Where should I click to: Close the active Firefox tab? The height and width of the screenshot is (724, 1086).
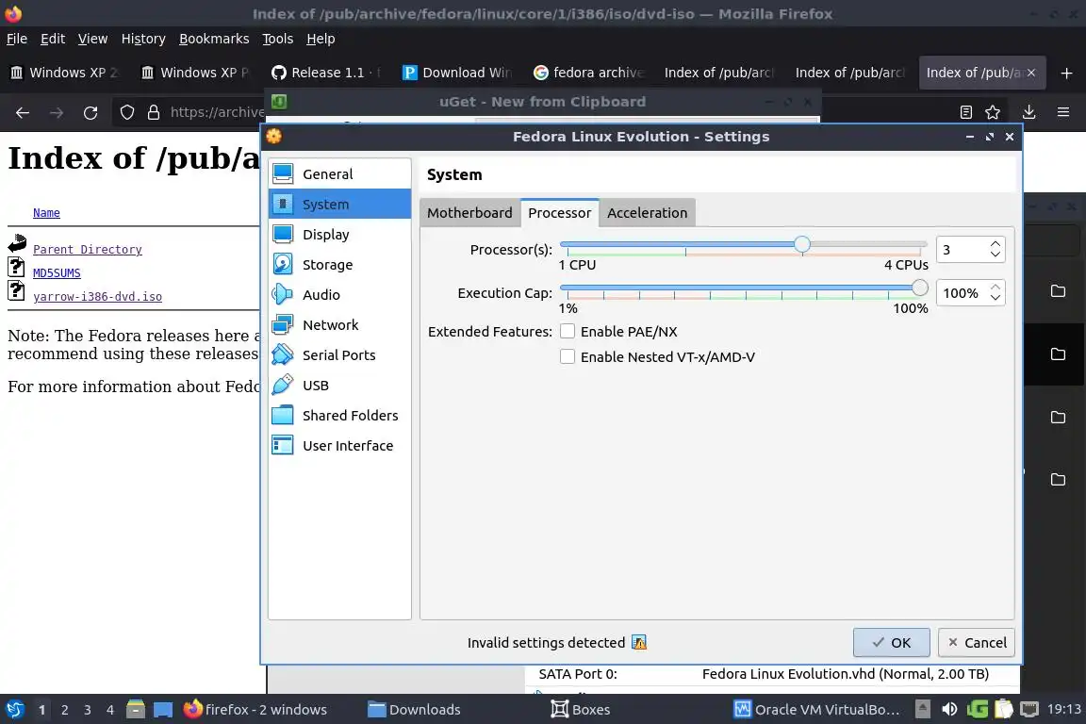coord(1031,73)
